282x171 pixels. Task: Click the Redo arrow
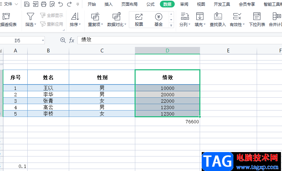click(69, 4)
